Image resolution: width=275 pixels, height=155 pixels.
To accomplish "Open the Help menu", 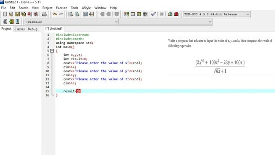I will 113,8.
